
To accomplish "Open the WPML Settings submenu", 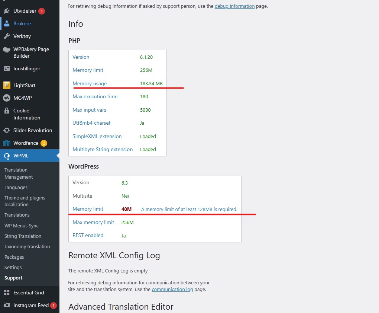I will pyautogui.click(x=13, y=267).
